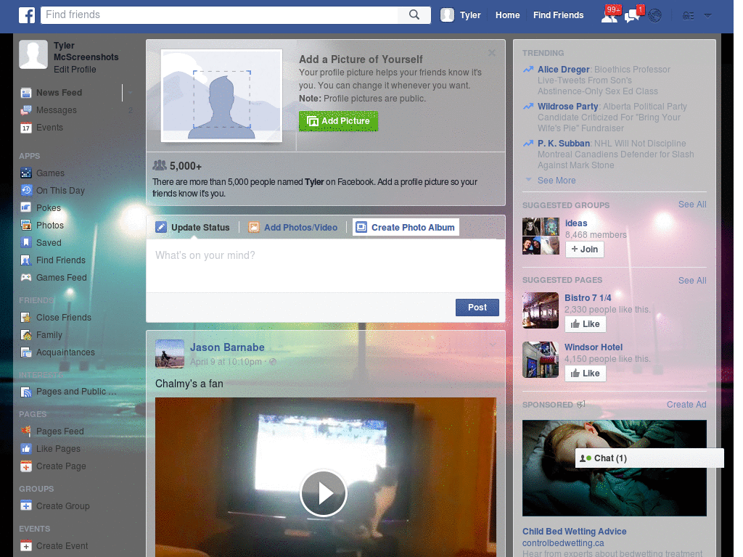
Task: Open privacy shortcuts icon in top bar
Action: (x=688, y=16)
